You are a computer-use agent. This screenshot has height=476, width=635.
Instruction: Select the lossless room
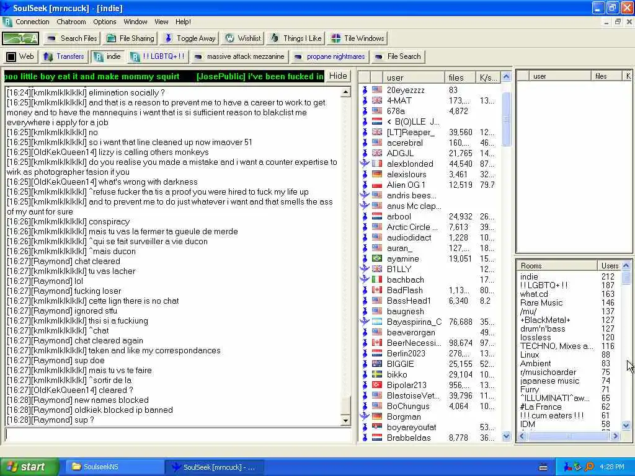535,337
